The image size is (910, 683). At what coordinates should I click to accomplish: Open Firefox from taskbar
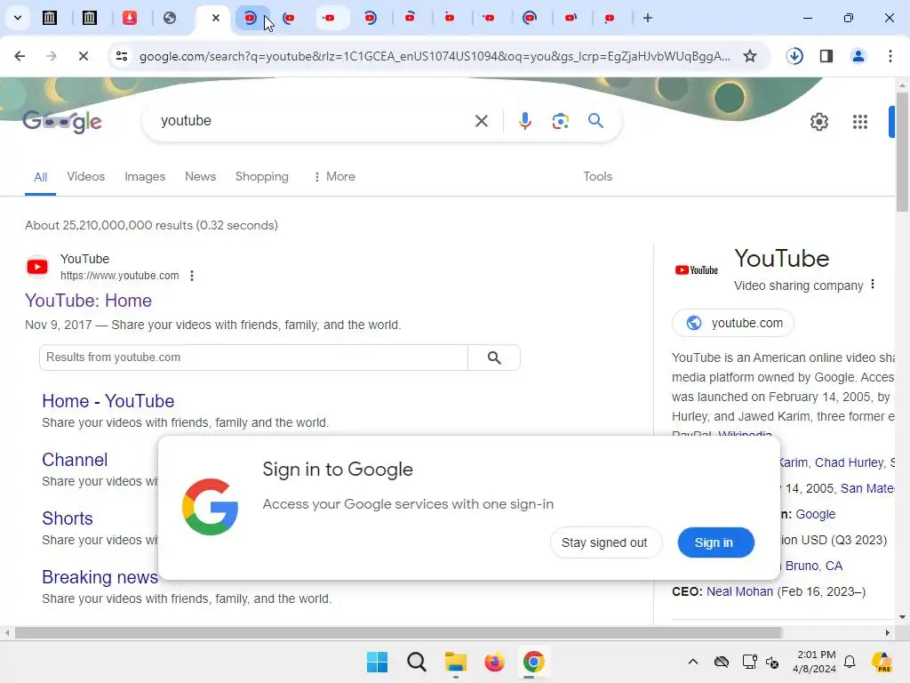click(x=494, y=662)
